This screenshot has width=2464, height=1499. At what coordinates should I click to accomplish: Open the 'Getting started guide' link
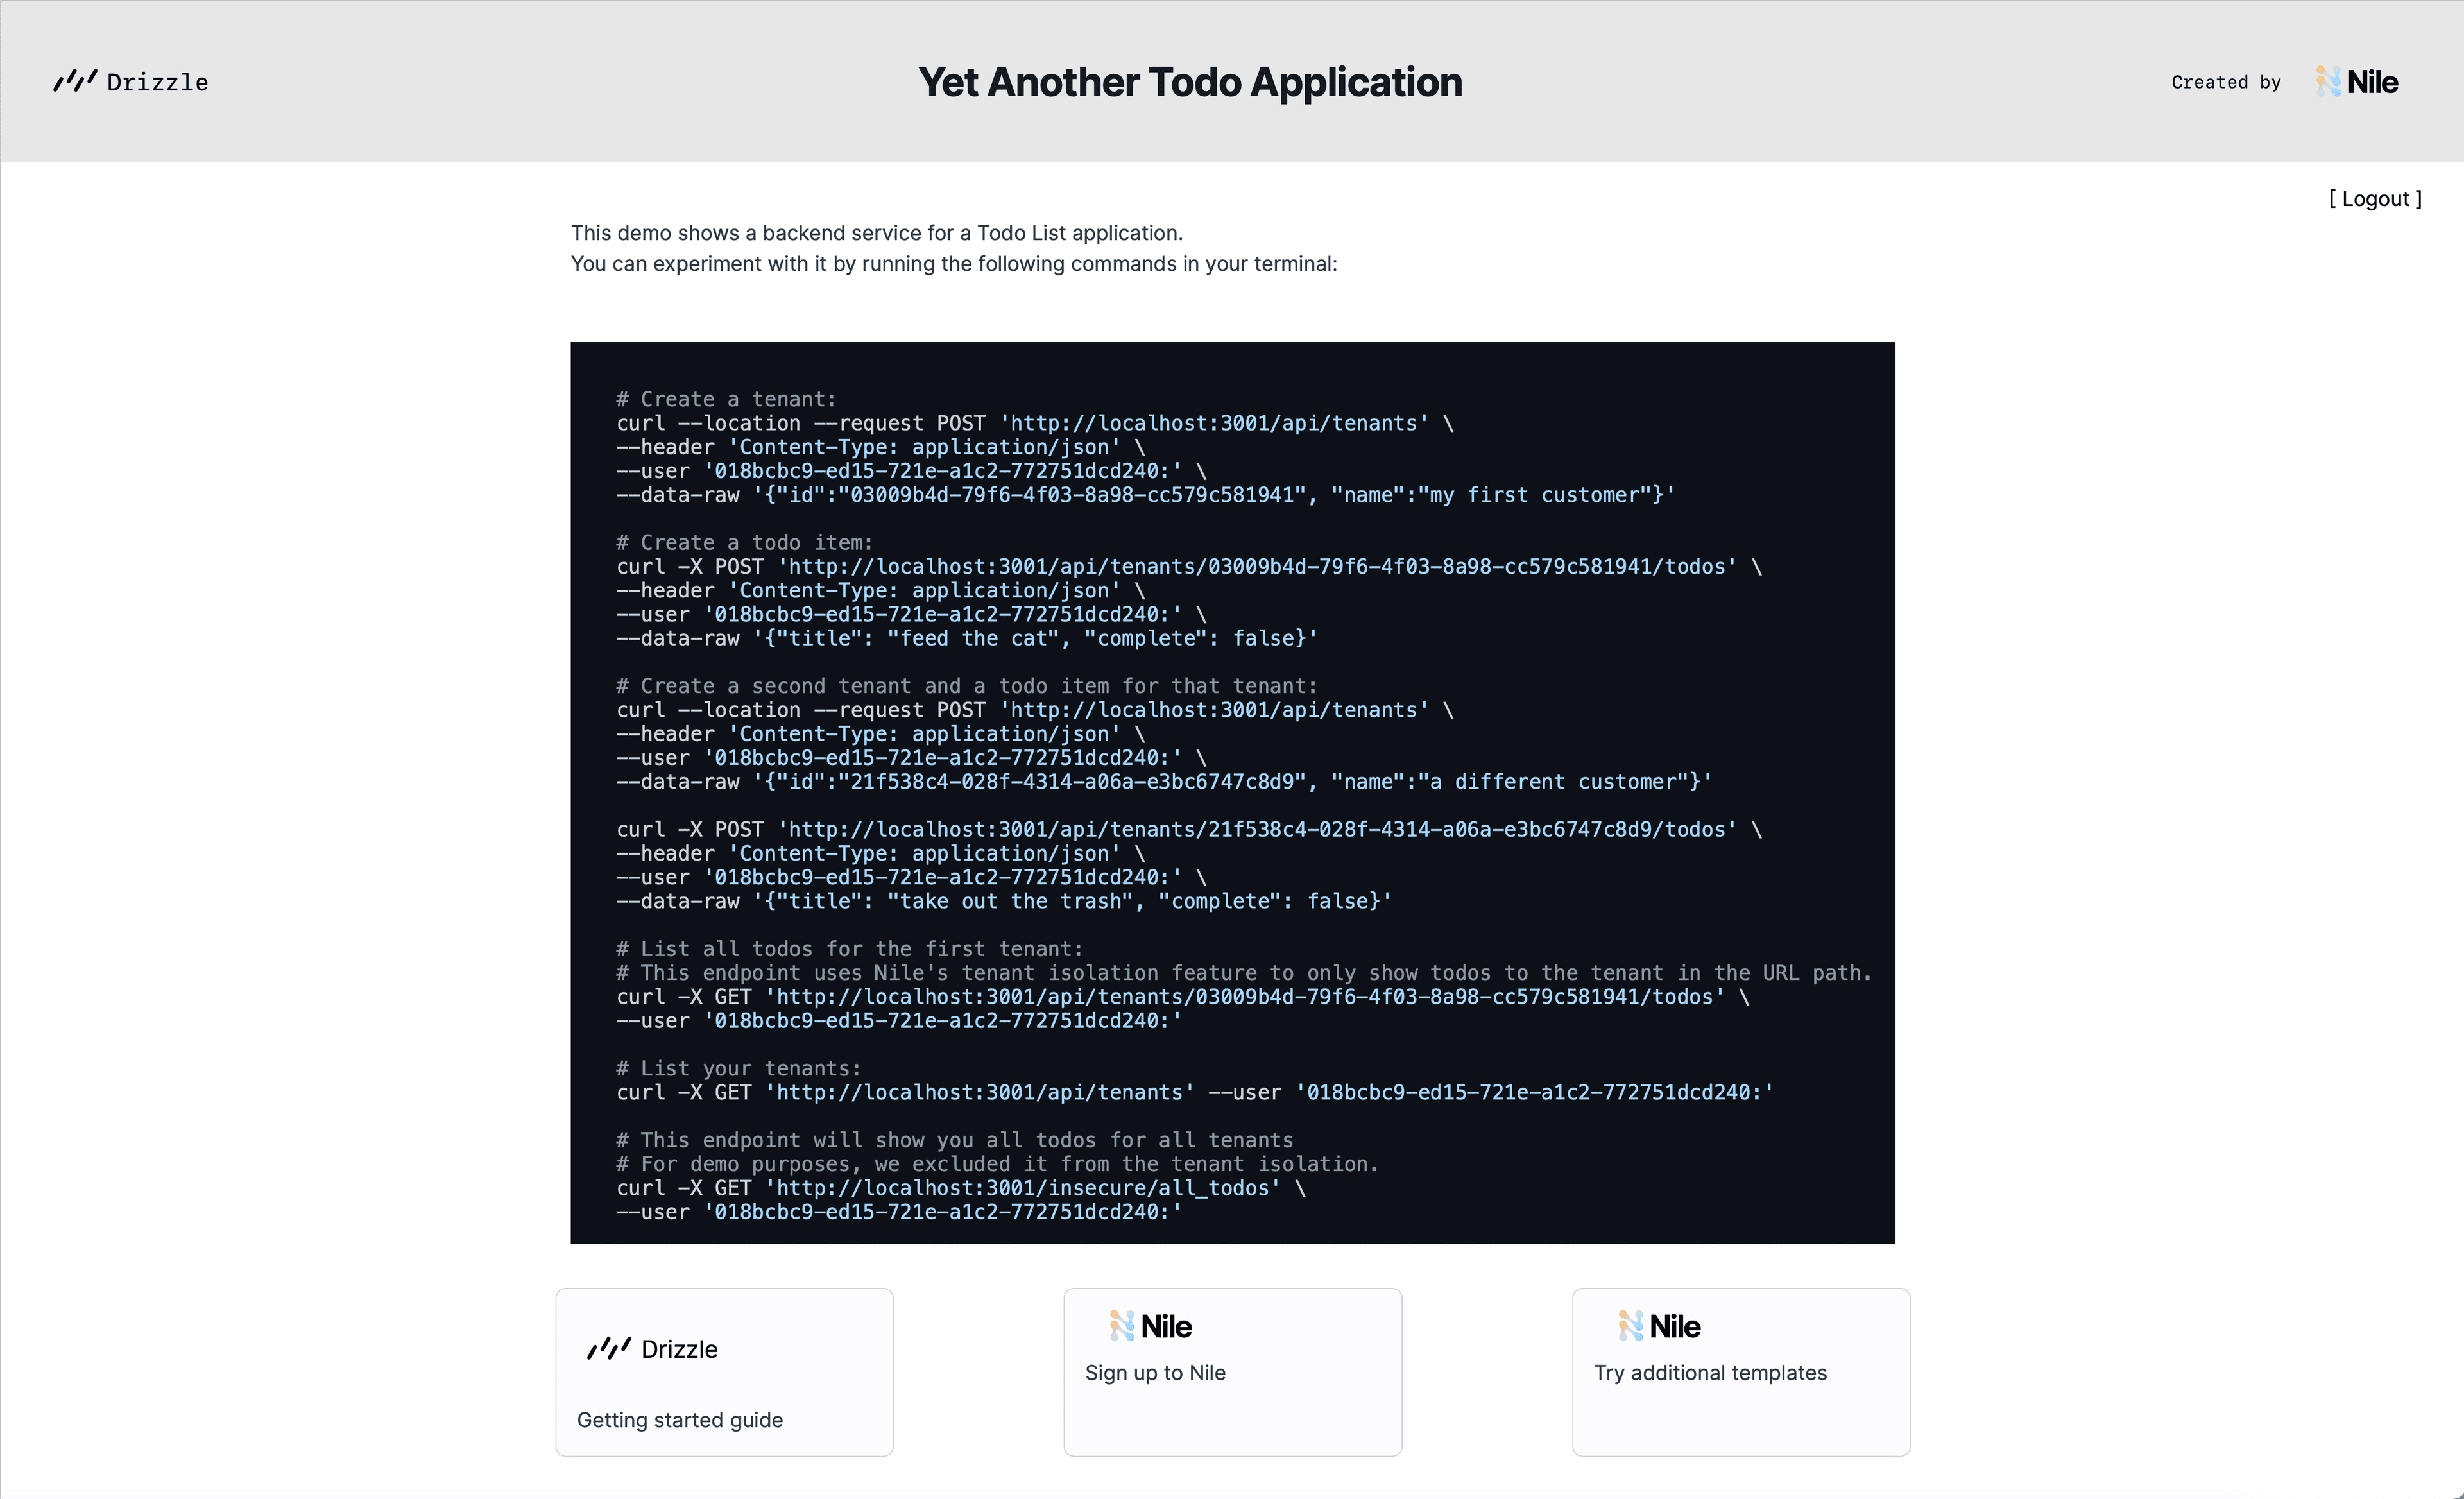(x=679, y=1419)
